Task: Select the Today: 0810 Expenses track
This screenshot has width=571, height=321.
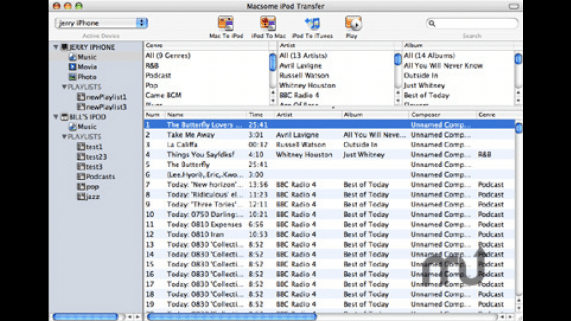Action: pos(329,225)
